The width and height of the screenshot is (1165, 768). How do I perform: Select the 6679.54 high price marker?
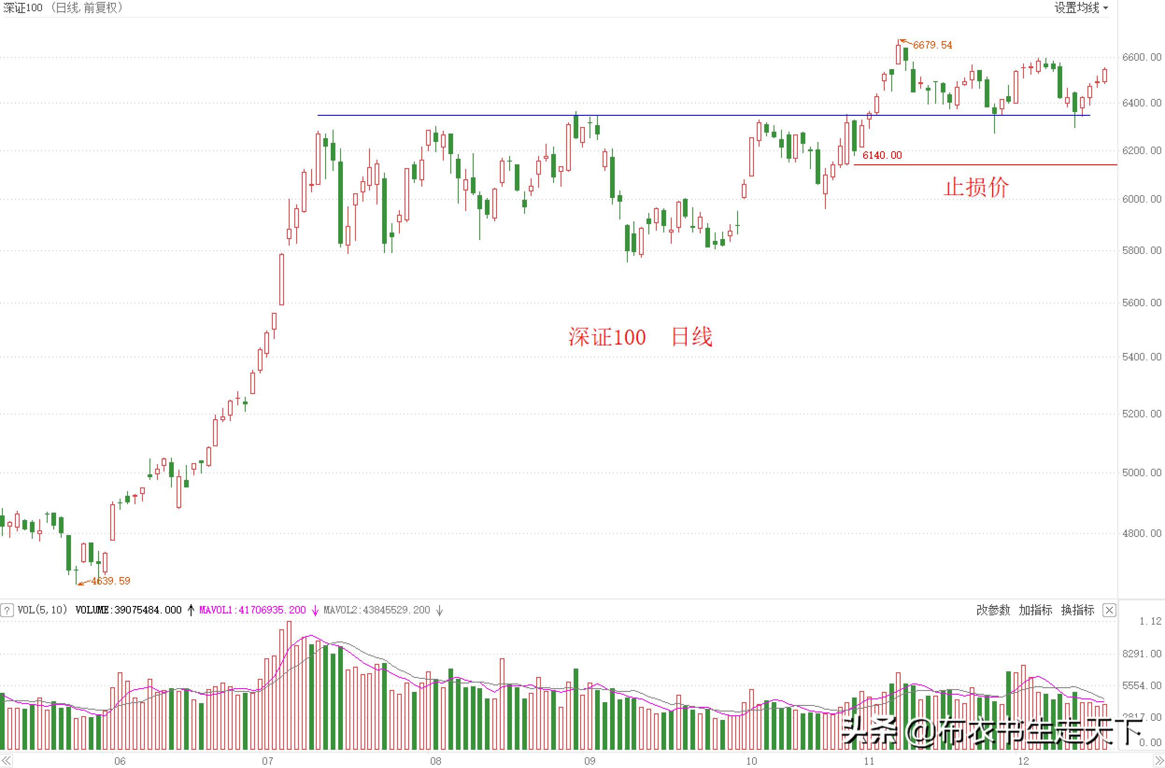point(932,45)
